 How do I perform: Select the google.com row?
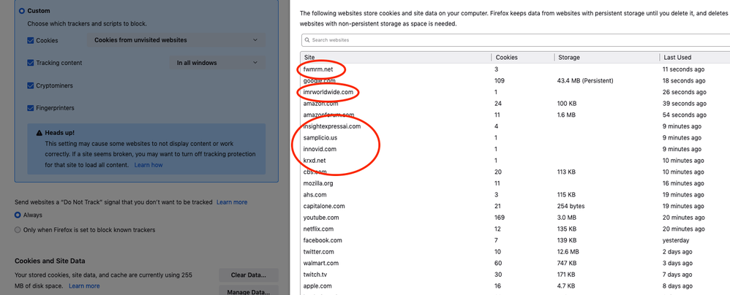[516, 81]
